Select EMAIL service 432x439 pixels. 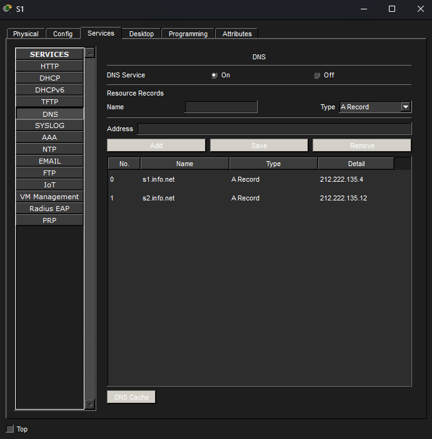pos(49,161)
